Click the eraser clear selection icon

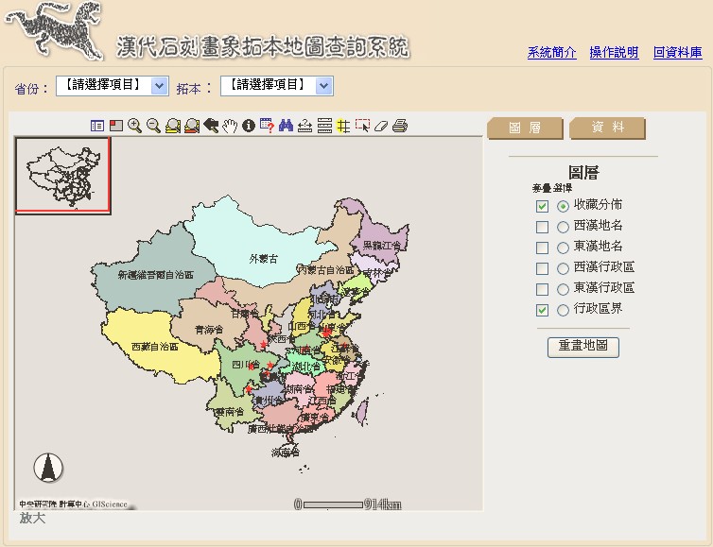(380, 126)
